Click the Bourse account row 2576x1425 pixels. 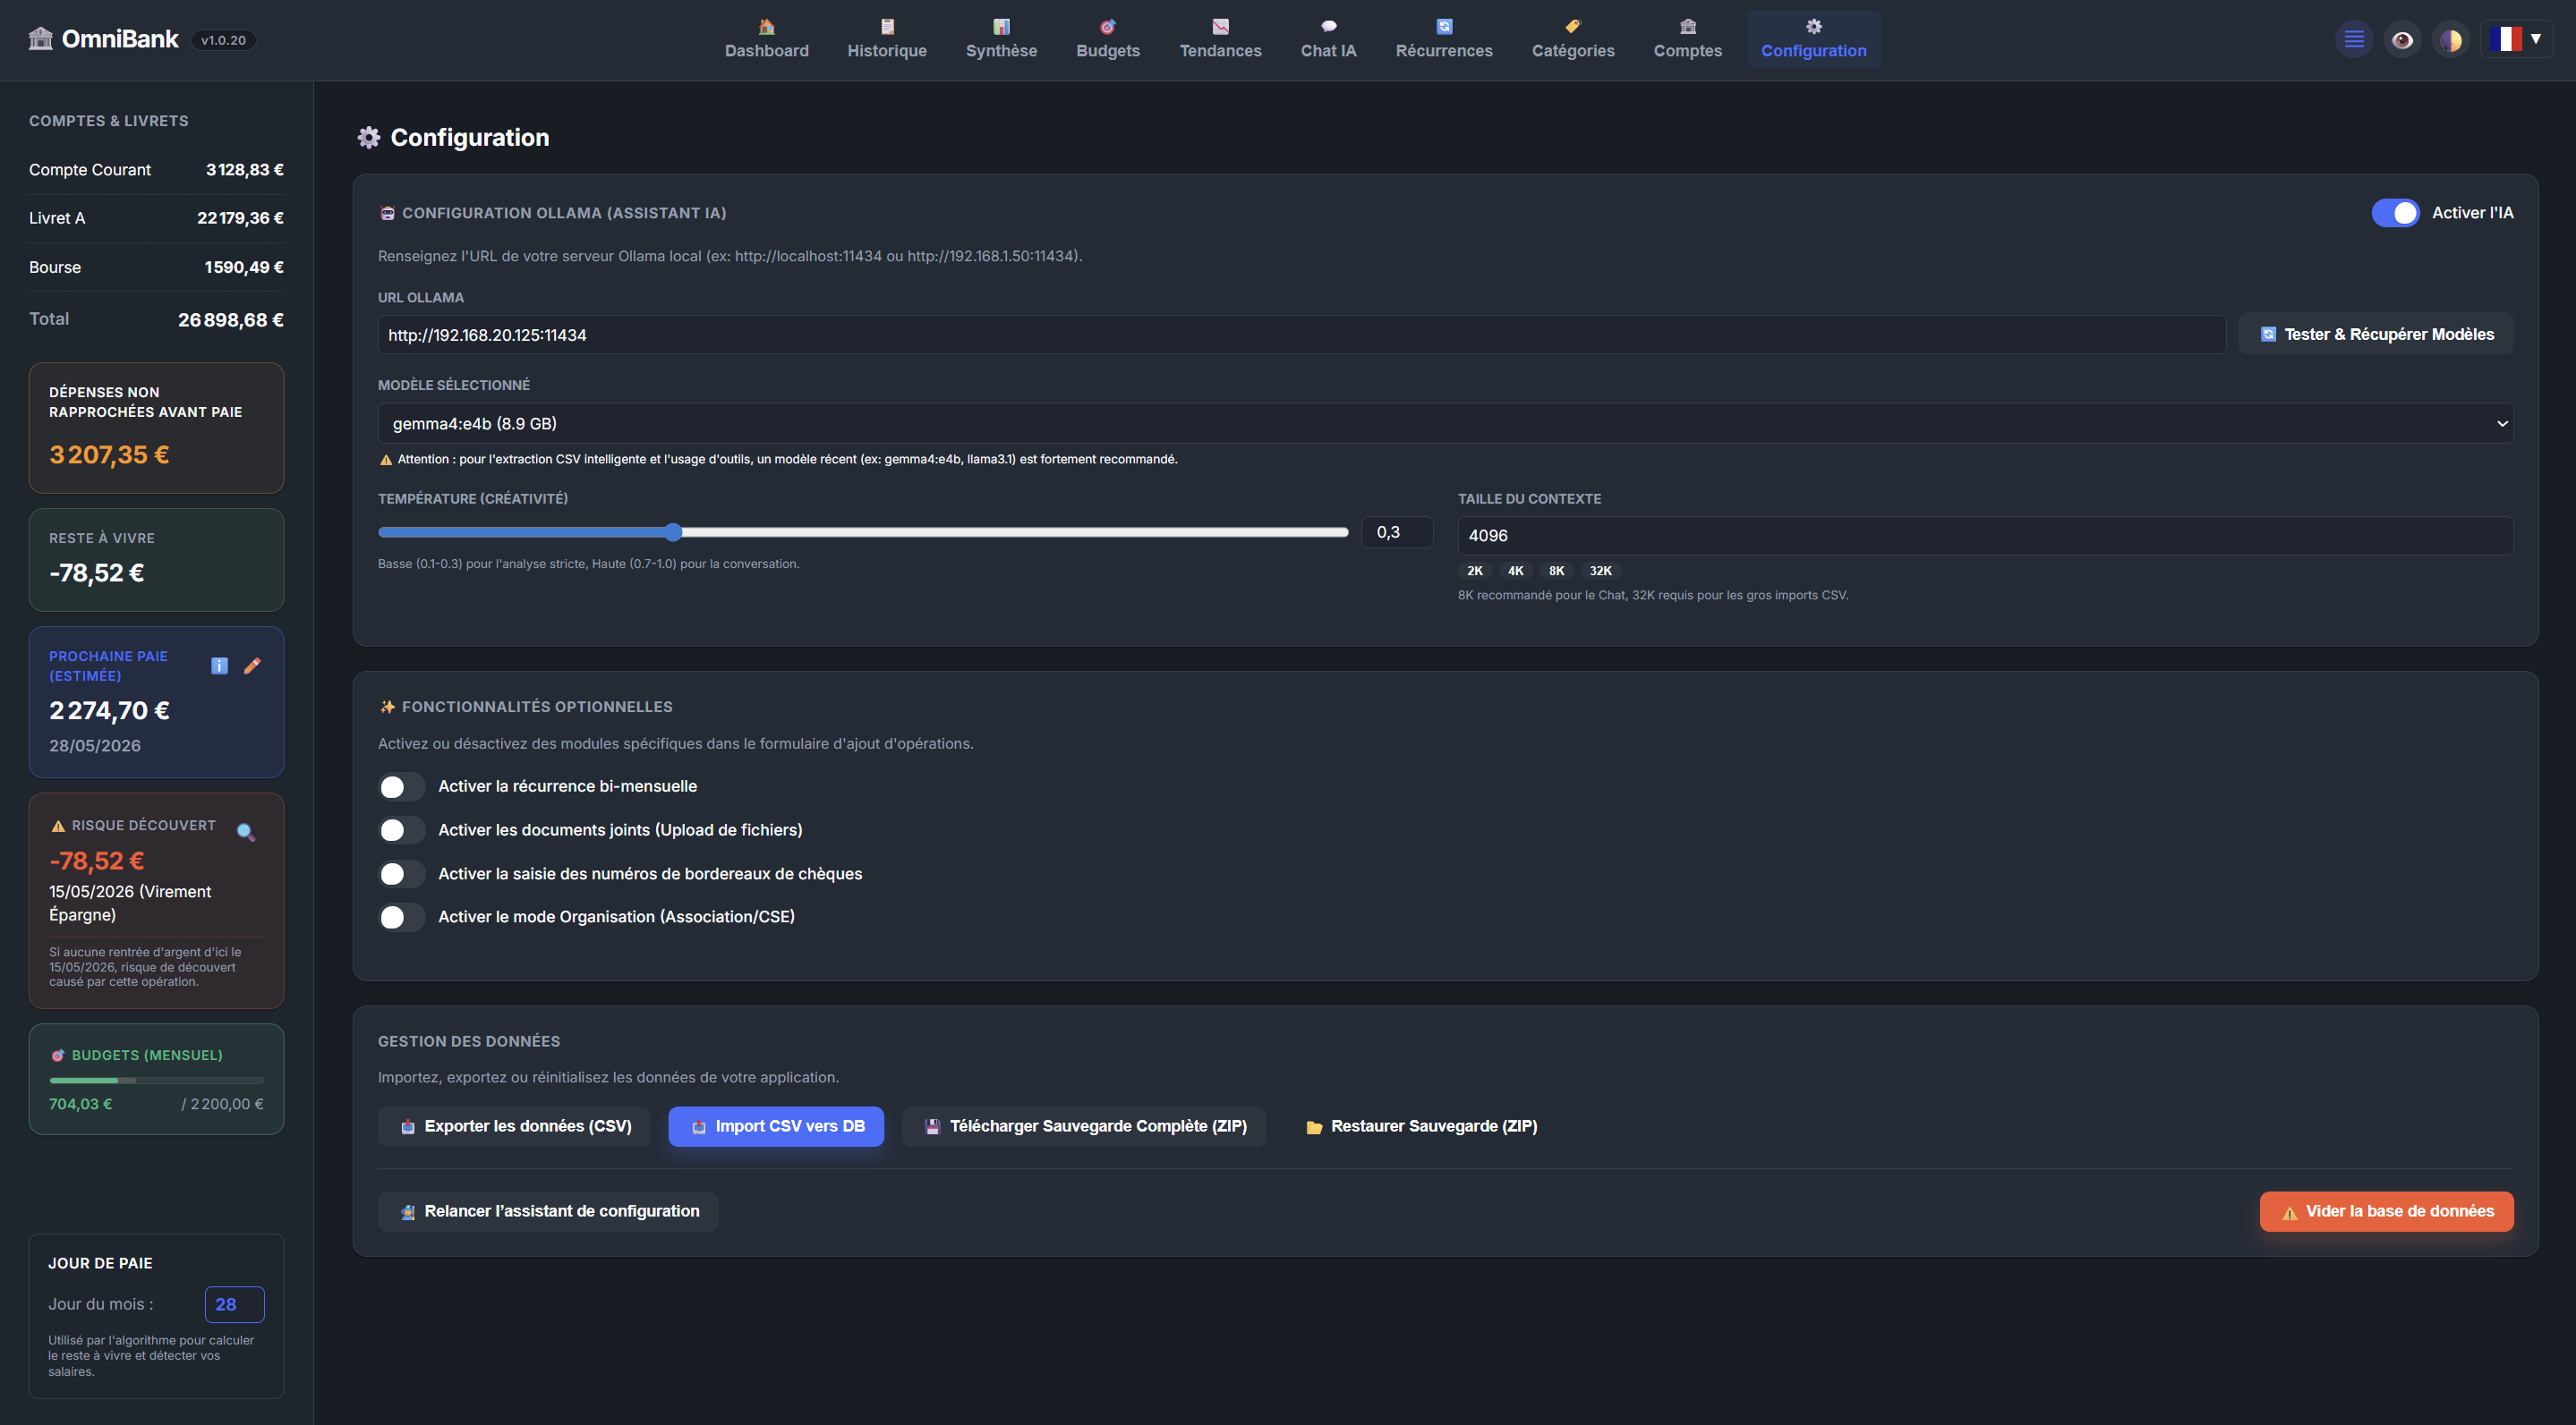[156, 267]
